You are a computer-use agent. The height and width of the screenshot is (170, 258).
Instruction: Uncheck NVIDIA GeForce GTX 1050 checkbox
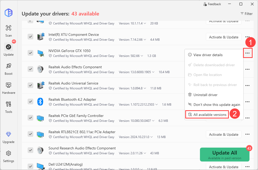[x=30, y=53]
